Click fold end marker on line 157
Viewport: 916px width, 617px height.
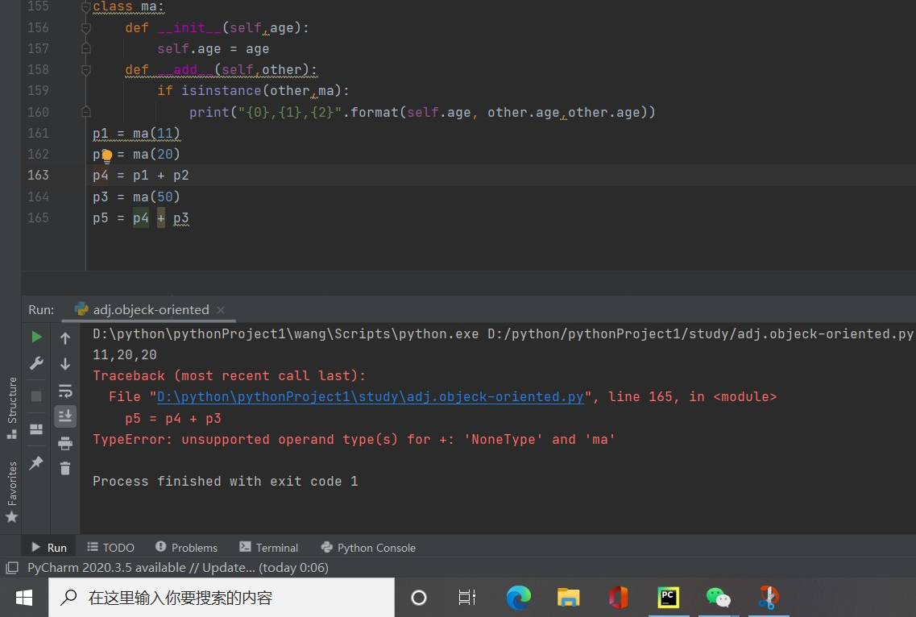pos(86,48)
